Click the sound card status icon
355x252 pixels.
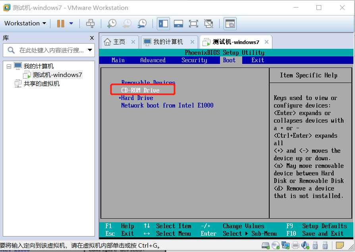pos(305,245)
